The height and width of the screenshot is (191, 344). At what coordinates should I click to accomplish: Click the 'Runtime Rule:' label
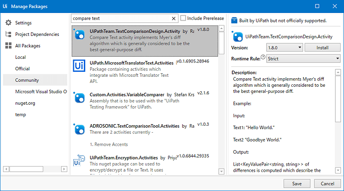point(246,59)
